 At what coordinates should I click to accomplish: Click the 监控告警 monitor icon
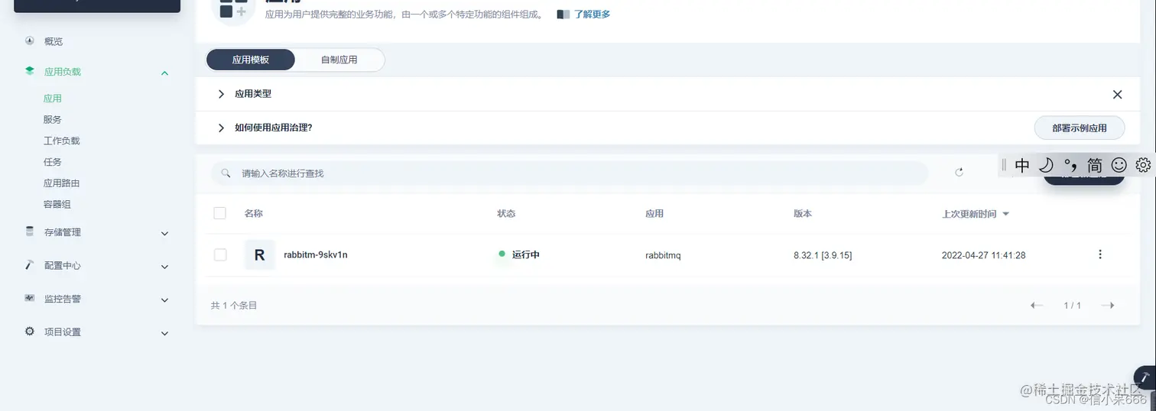tap(30, 298)
